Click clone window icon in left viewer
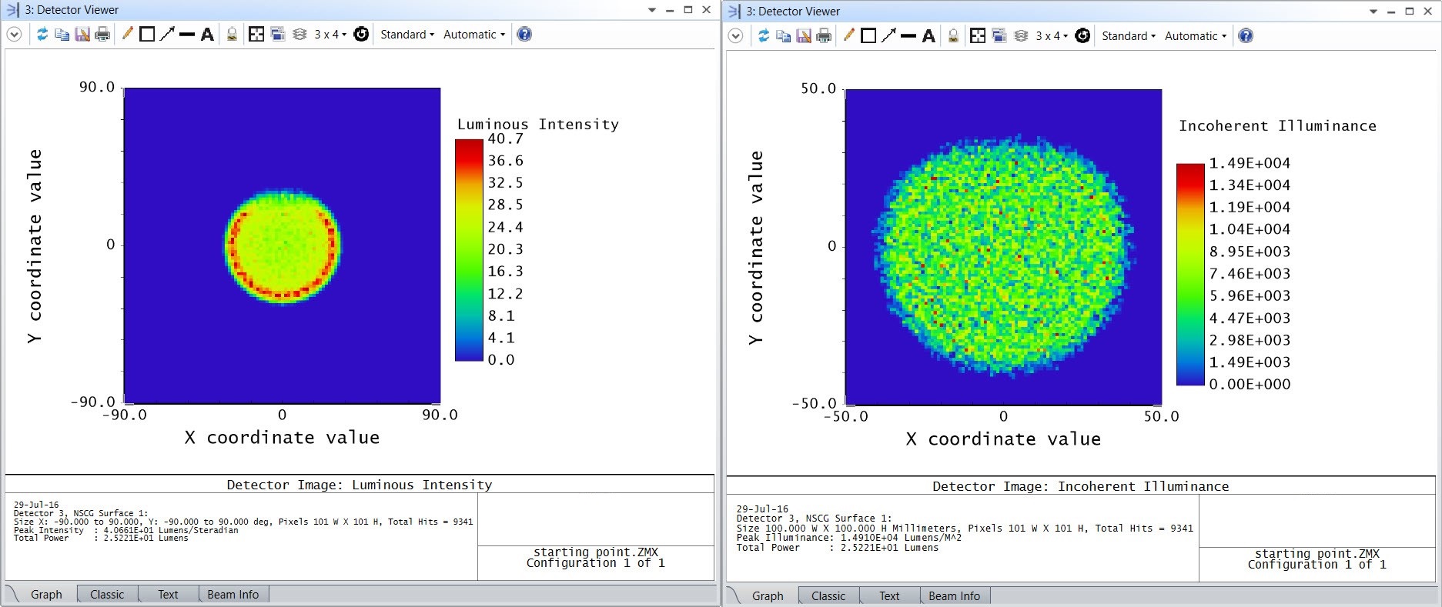1442x607 pixels. pos(278,35)
